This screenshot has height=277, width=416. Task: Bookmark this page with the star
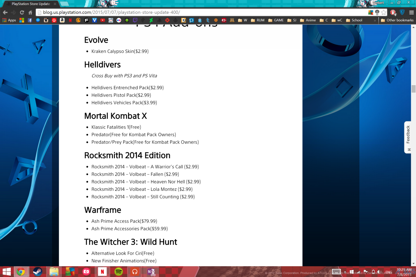click(384, 12)
